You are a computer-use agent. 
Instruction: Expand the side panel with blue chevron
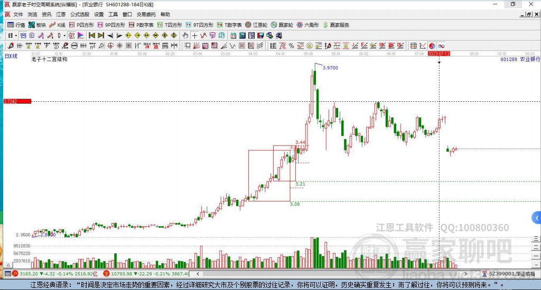coord(537,218)
